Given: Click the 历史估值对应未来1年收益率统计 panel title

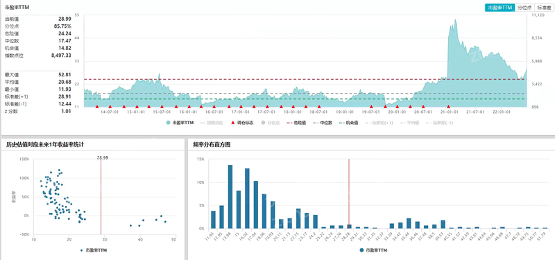Looking at the screenshot, I should pos(45,144).
